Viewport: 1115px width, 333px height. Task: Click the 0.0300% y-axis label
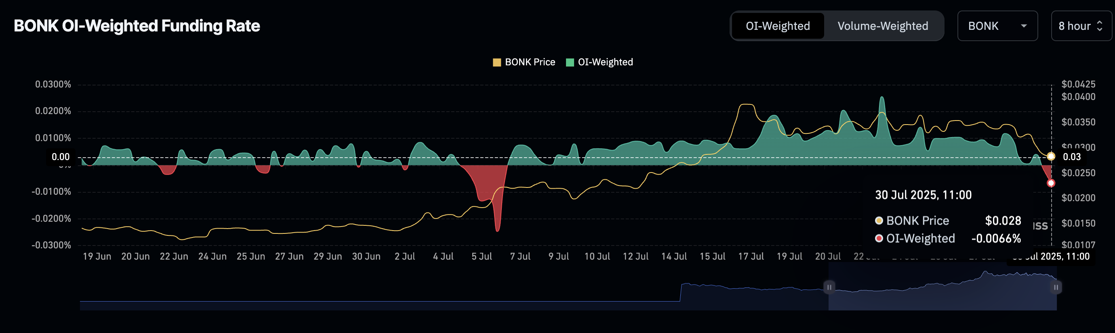coord(53,84)
